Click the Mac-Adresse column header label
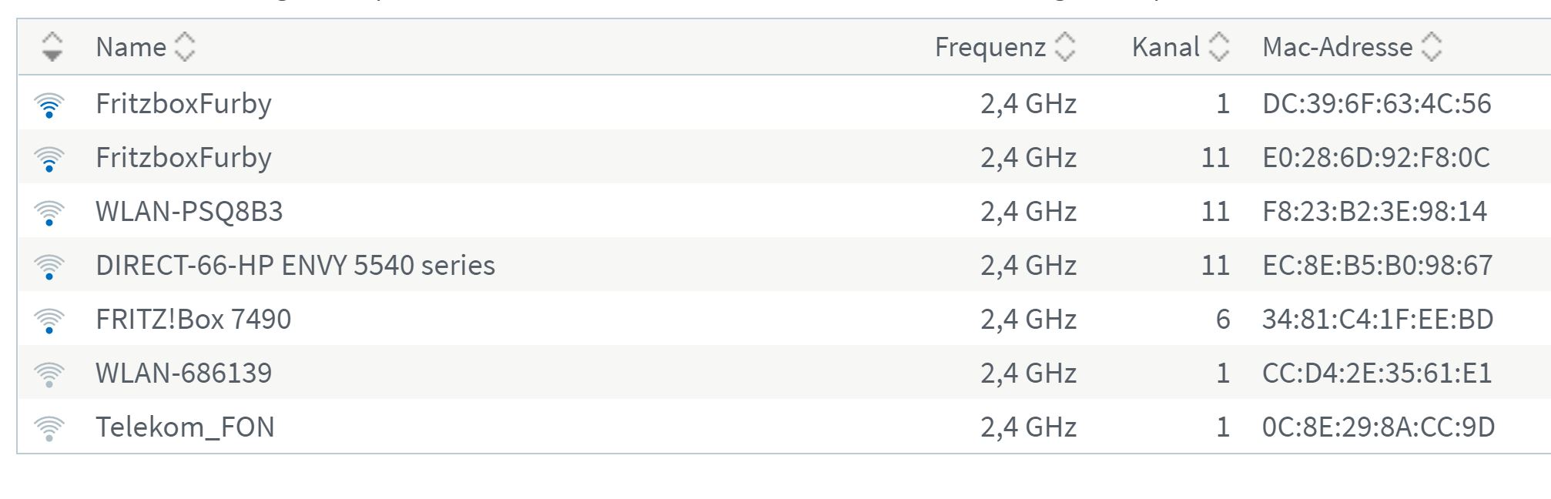 pyautogui.click(x=1338, y=47)
